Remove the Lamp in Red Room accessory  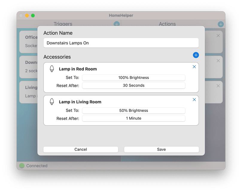[194, 67]
